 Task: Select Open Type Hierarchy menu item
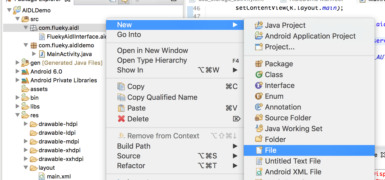[152, 60]
